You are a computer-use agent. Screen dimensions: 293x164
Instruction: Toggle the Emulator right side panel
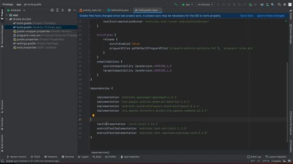(x=291, y=146)
